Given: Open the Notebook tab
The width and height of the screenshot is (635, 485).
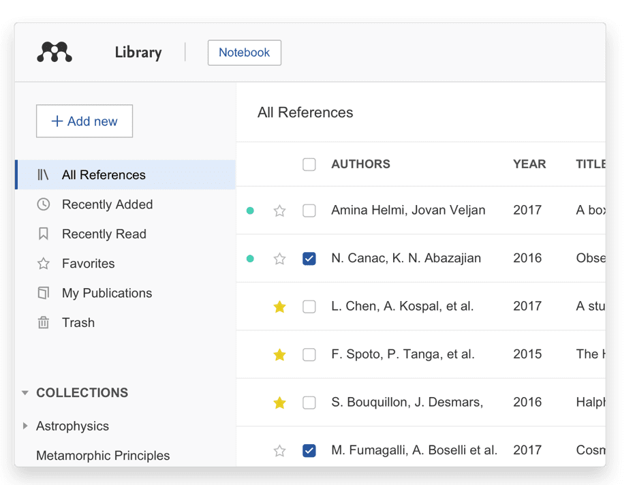Looking at the screenshot, I should (244, 52).
